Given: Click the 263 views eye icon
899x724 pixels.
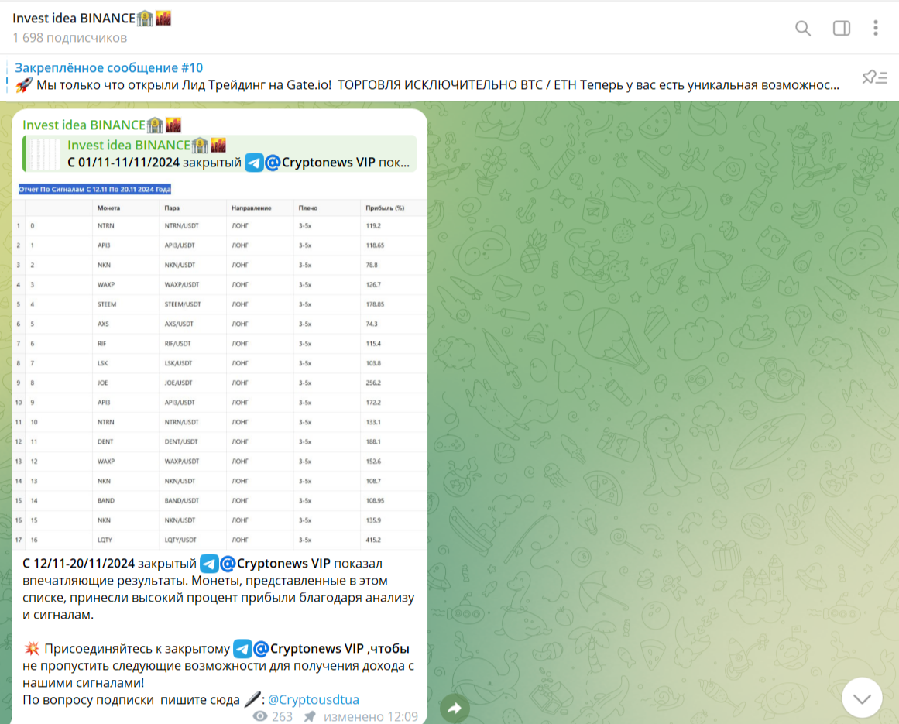Looking at the screenshot, I should [260, 716].
